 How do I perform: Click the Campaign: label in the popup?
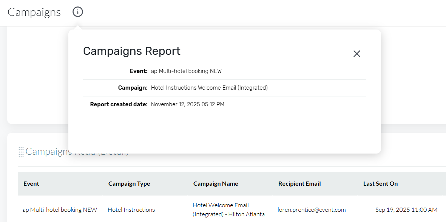tap(133, 88)
